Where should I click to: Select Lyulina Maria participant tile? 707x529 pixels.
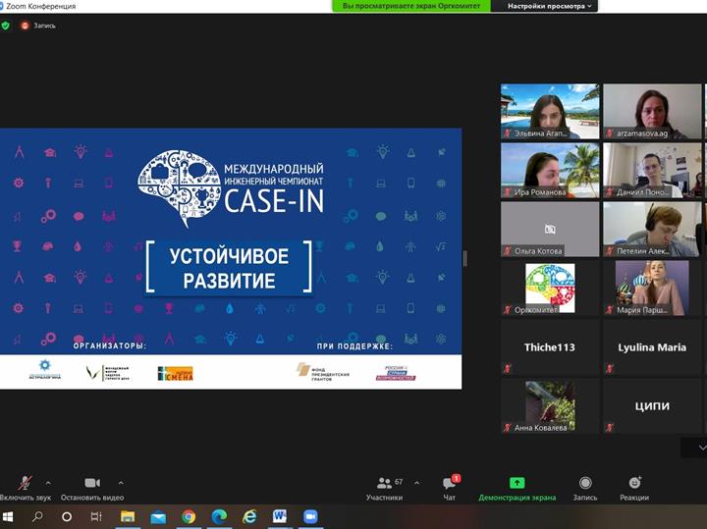(x=652, y=347)
